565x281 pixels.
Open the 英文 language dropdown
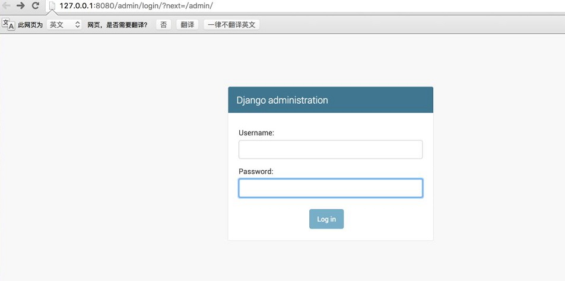tap(64, 25)
